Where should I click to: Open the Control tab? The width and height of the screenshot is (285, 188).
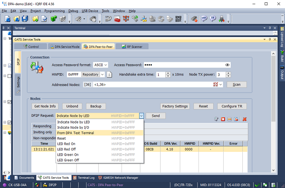31,47
